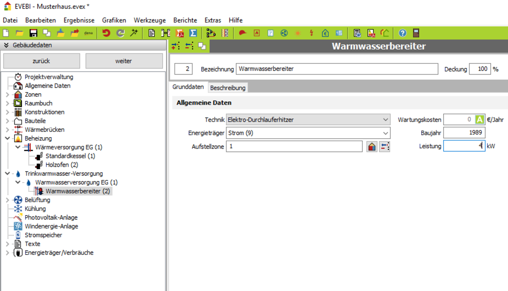Viewport: 508px width, 291px height.
Task: Click the zurück button
Action: (x=41, y=61)
